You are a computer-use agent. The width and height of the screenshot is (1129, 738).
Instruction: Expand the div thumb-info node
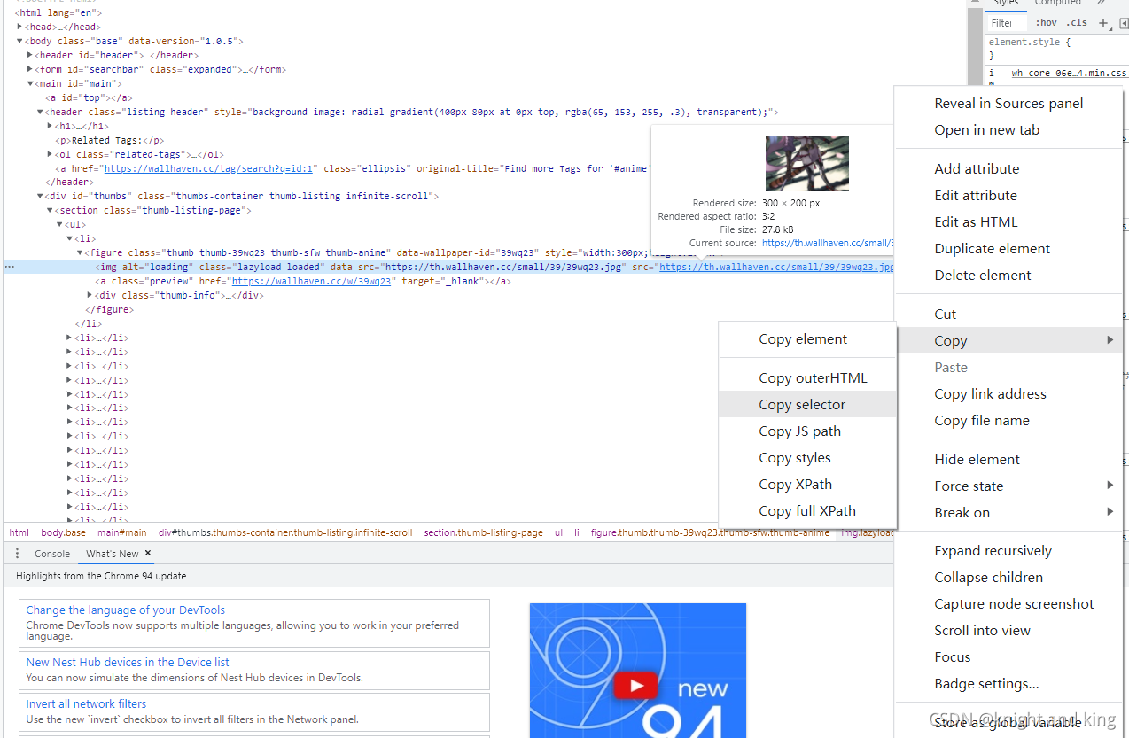(90, 295)
